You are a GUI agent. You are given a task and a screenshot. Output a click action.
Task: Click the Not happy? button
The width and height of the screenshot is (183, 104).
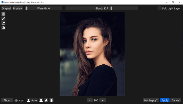[x=151, y=100]
